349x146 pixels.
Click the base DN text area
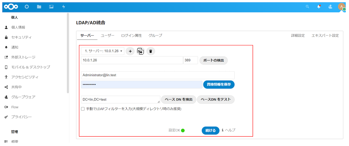(x=121, y=99)
